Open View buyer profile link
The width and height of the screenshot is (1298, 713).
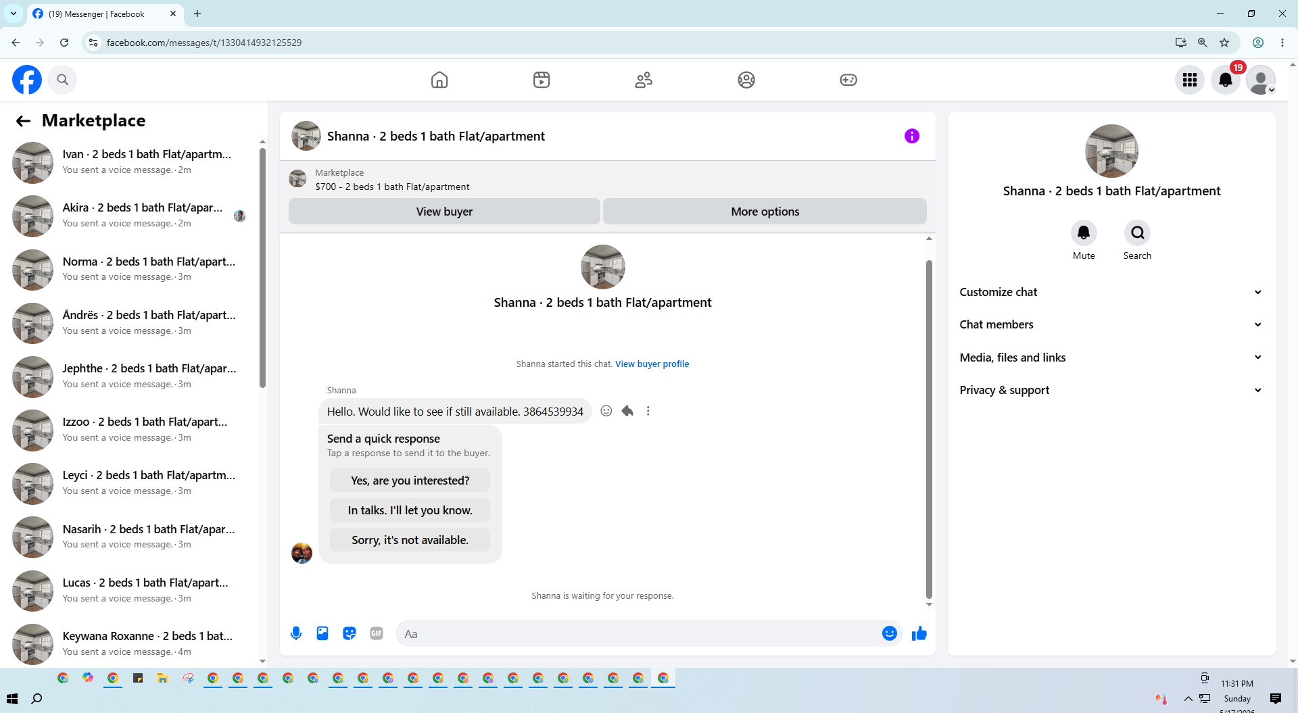click(x=652, y=364)
